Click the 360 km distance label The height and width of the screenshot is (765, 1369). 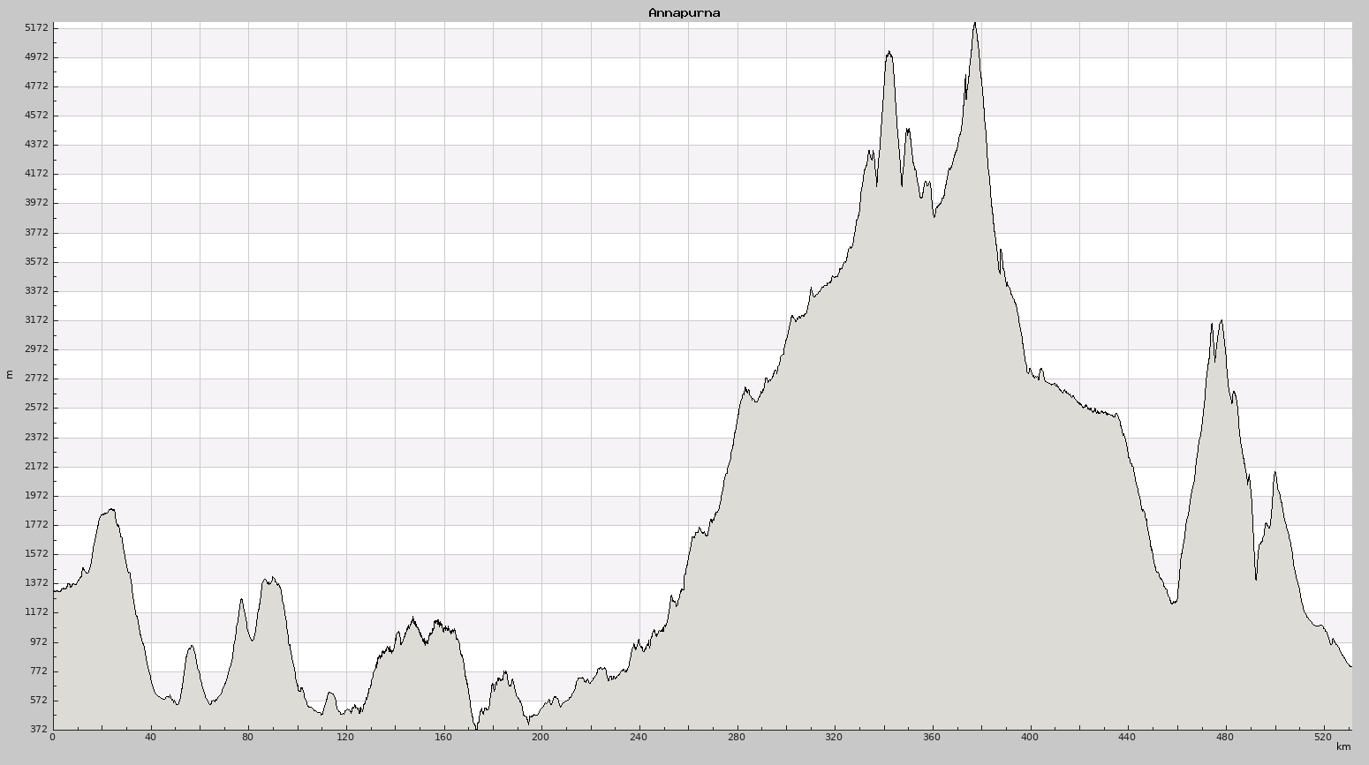[x=932, y=737]
